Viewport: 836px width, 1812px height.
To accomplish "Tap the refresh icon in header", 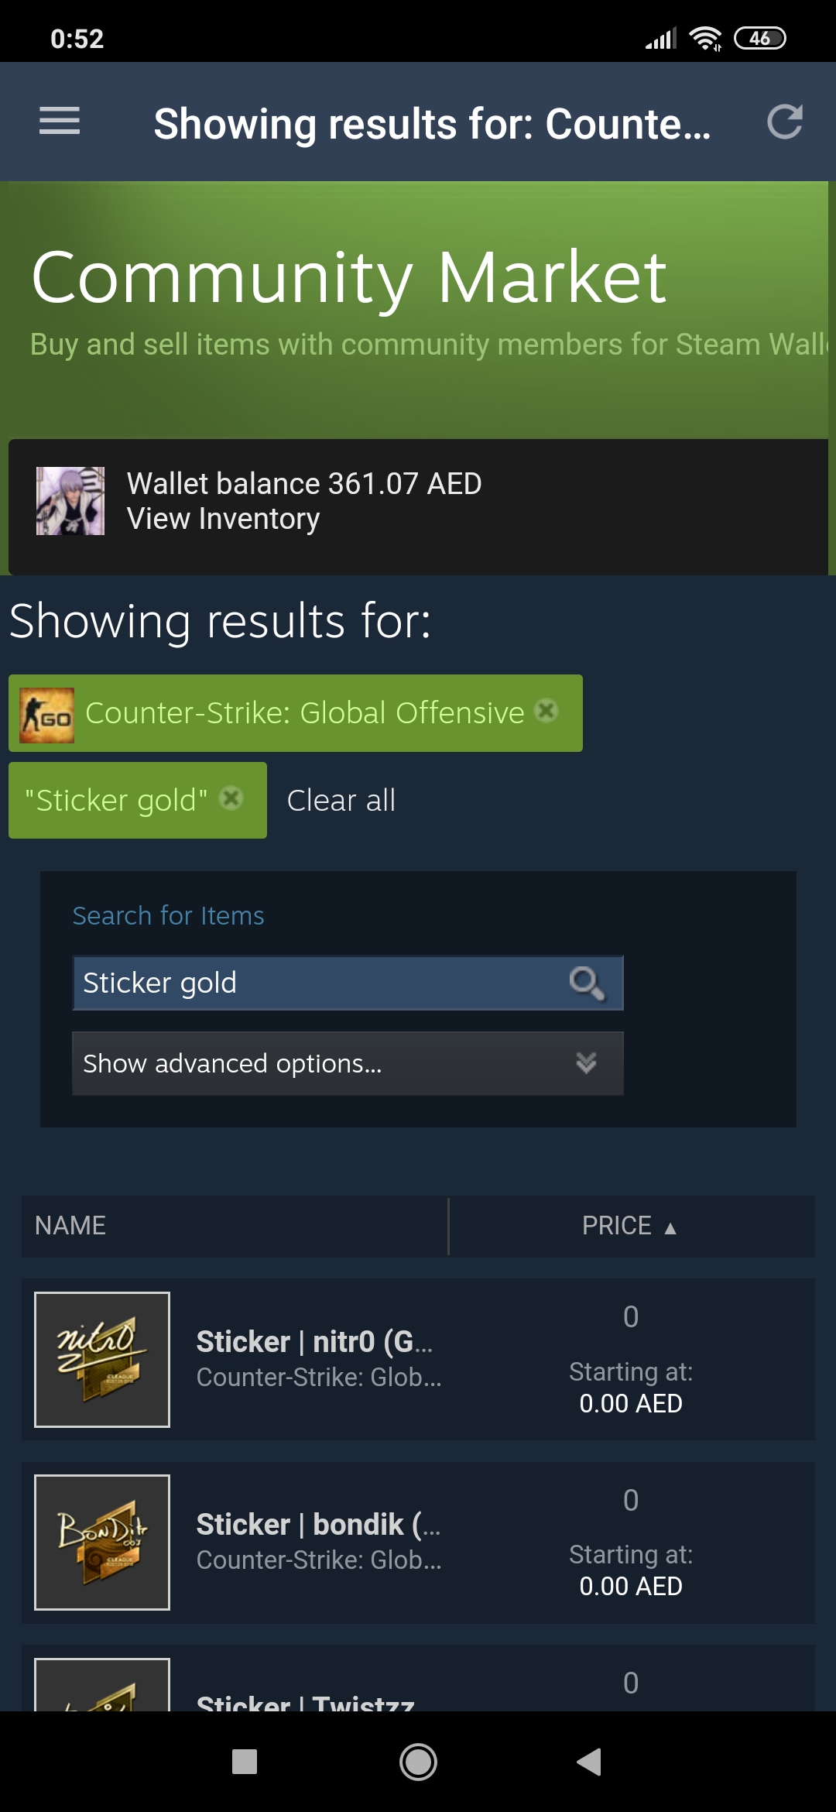I will point(784,122).
